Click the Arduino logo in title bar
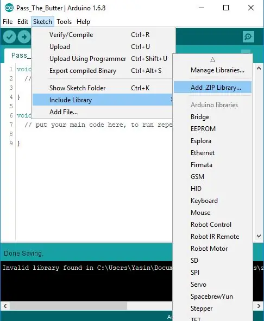 [x=9, y=8]
